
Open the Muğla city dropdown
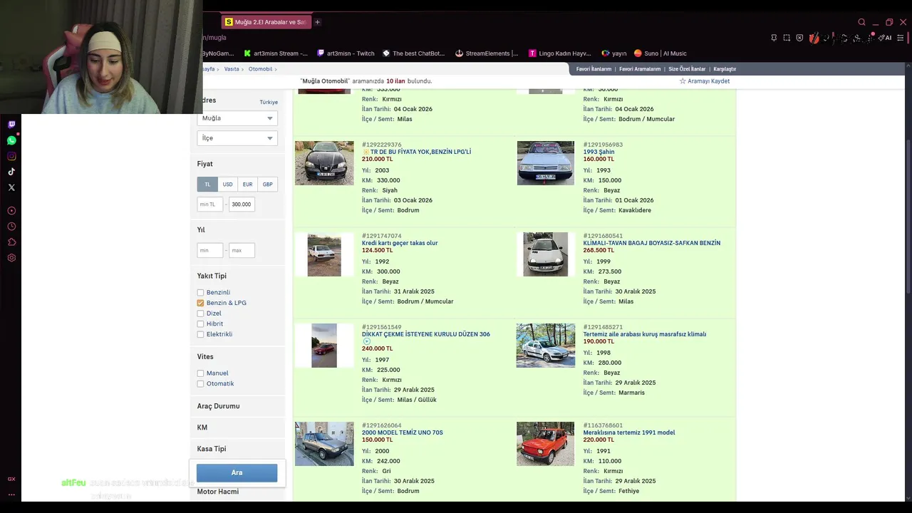pos(237,118)
